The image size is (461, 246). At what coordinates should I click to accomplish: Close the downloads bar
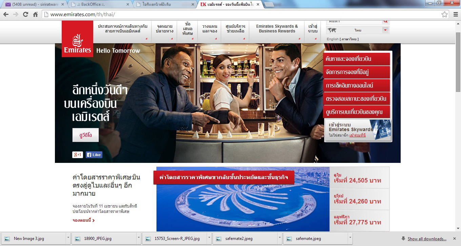[455, 239]
